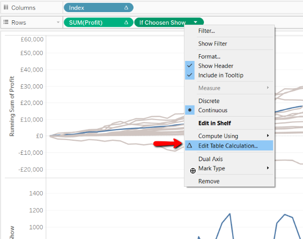This screenshot has height=239, width=303.
Task: Click the Running Sum of Profit axis label
Action: [12, 106]
